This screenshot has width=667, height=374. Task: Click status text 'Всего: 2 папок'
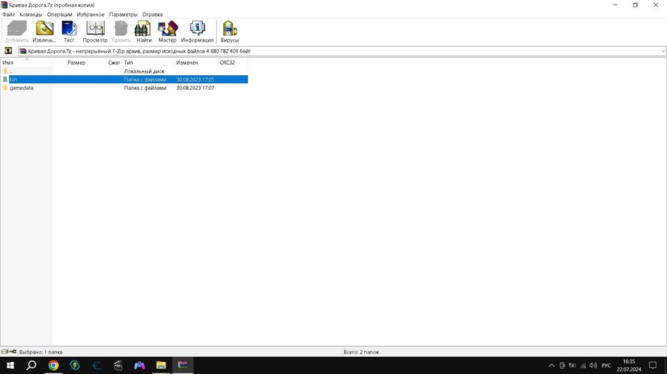tap(361, 352)
